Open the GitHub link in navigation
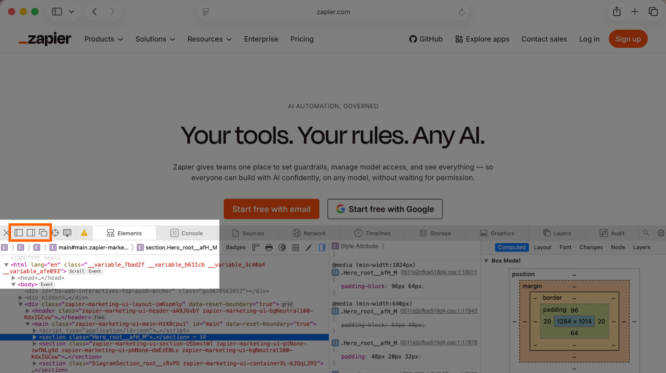Image resolution: width=666 pixels, height=373 pixels. (426, 39)
